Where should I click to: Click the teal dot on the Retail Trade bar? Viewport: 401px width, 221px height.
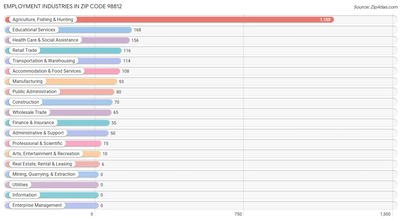(8, 50)
